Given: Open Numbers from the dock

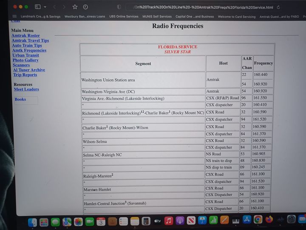Looking at the screenshot, I should pyautogui.click(x=213, y=220).
